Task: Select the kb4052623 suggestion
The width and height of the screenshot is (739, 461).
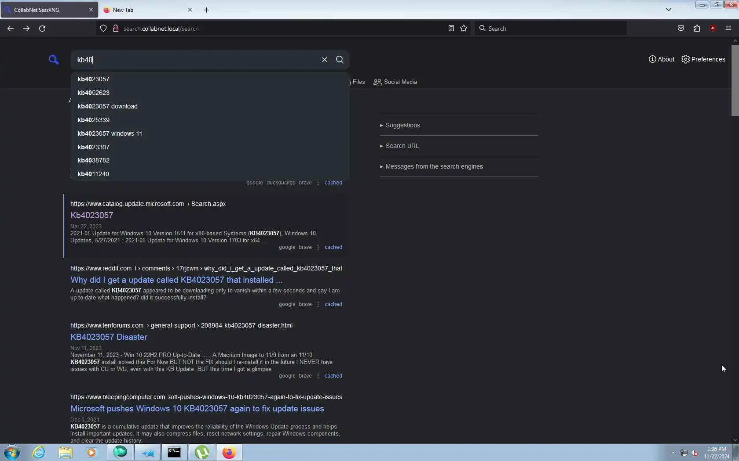Action: 210,93
